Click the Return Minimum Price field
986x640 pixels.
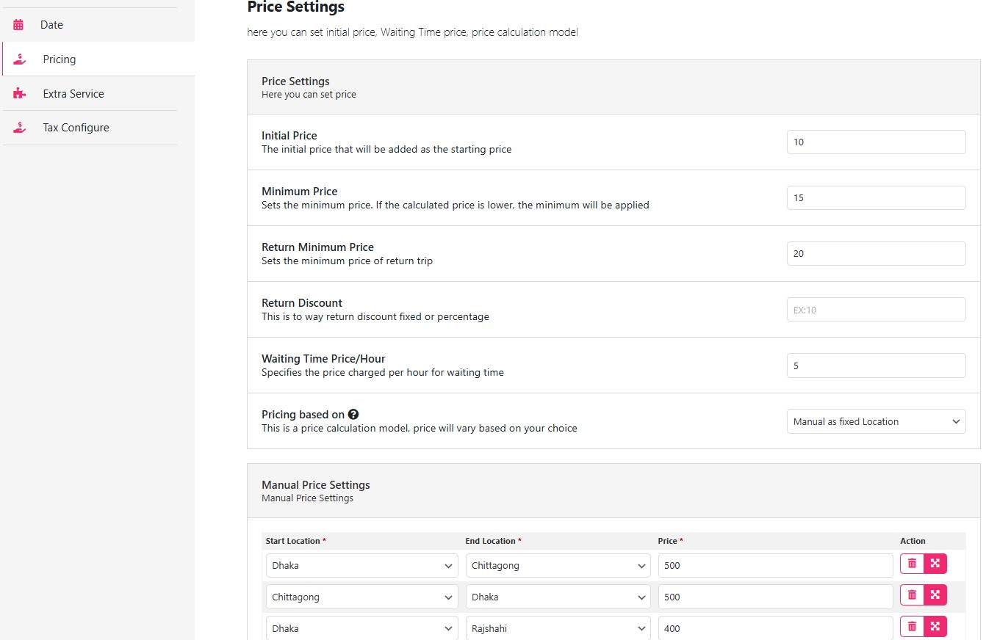tap(876, 254)
